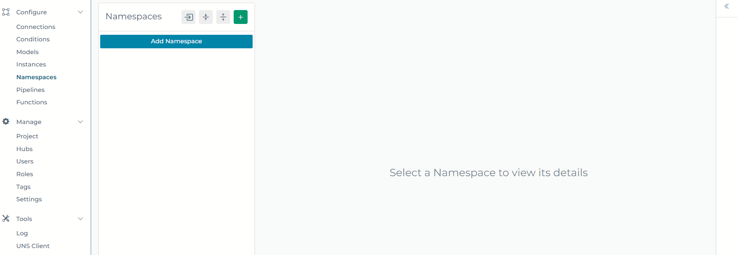Click the import namespaces icon
This screenshot has height=255, width=737.
point(188,17)
